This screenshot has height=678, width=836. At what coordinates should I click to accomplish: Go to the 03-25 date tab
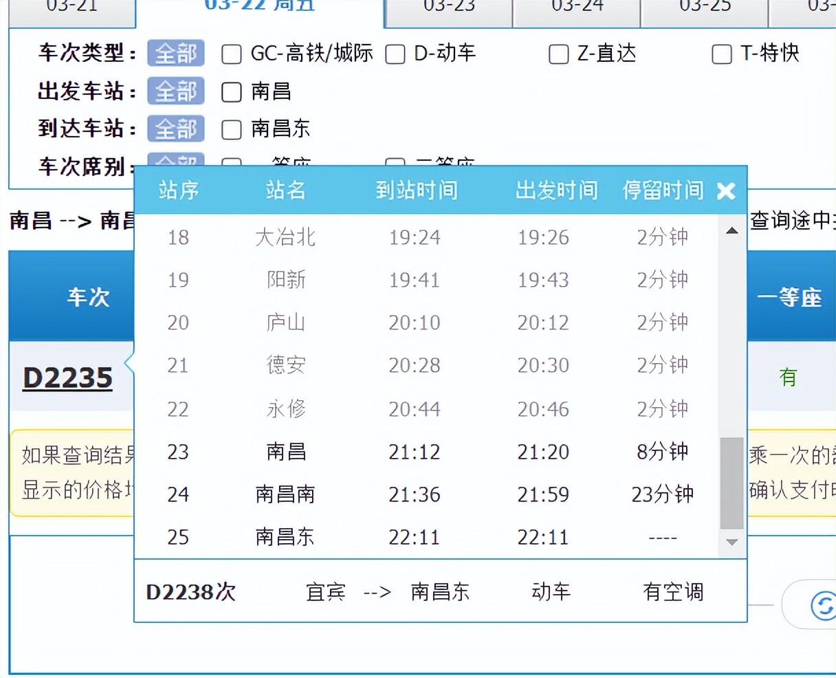coord(705,8)
